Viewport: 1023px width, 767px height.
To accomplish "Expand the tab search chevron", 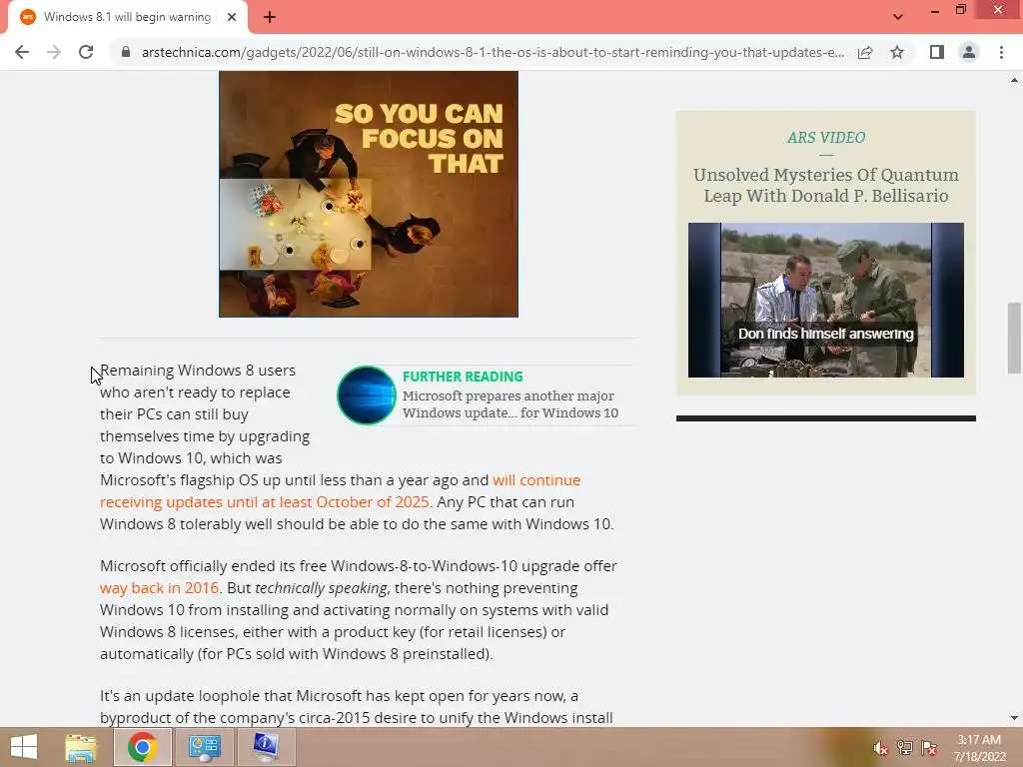I will pos(898,17).
